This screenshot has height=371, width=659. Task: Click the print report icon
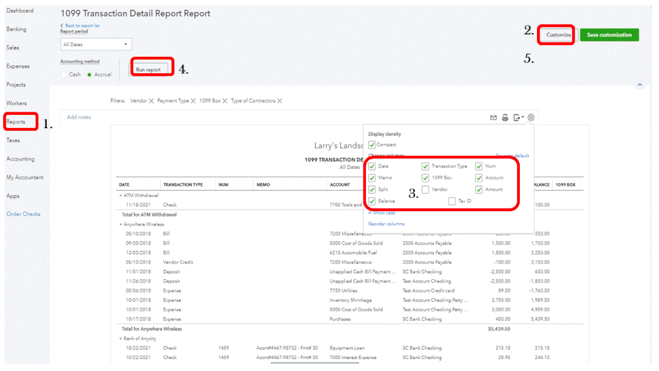505,118
